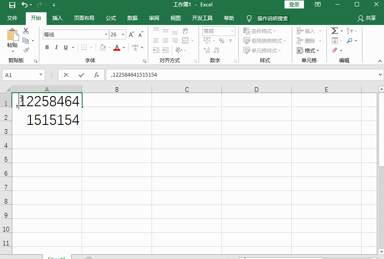
Task: Toggle bold formatting with the B button
Action: [x=47, y=47]
